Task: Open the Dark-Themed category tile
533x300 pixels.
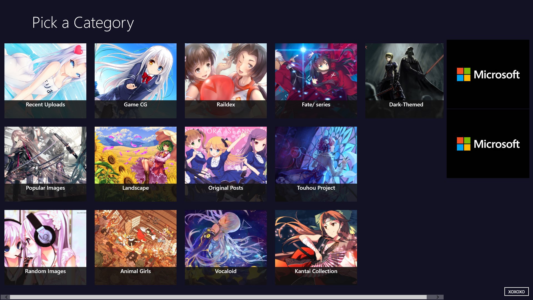Action: (404, 81)
